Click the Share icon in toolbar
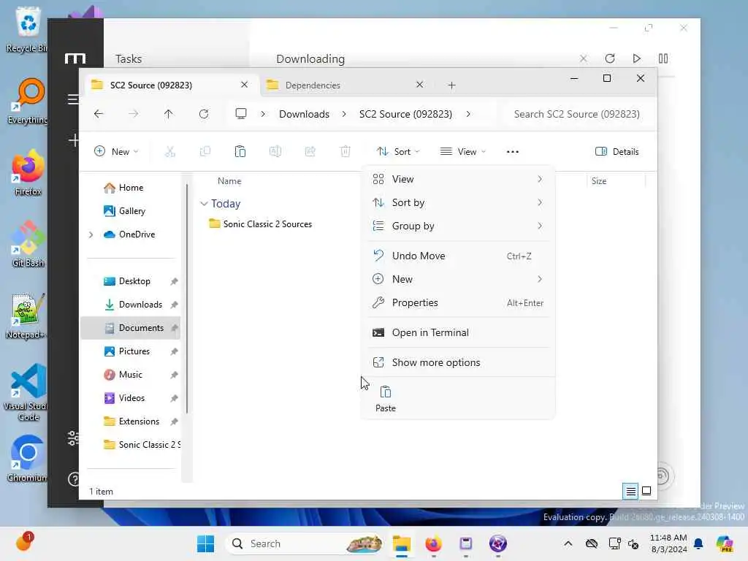The height and width of the screenshot is (561, 748). 310,152
